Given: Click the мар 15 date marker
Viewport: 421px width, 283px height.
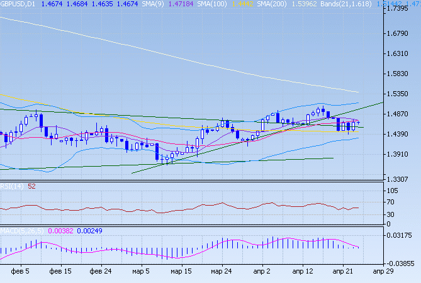Looking at the screenshot, I should click(x=181, y=271).
